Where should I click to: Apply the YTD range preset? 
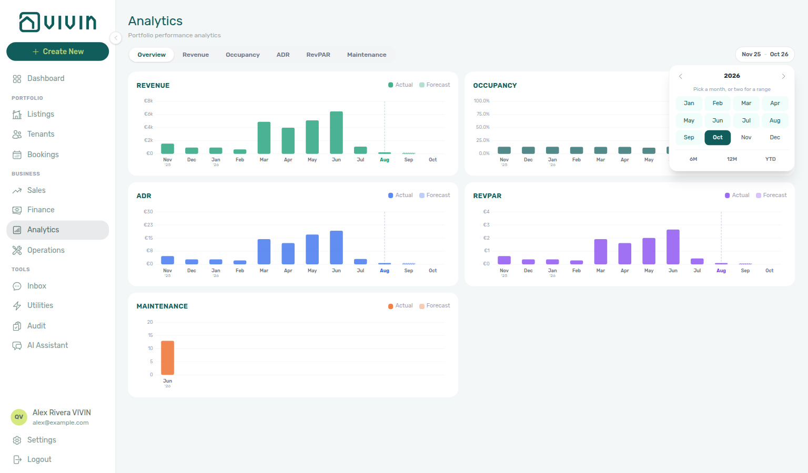tap(771, 159)
